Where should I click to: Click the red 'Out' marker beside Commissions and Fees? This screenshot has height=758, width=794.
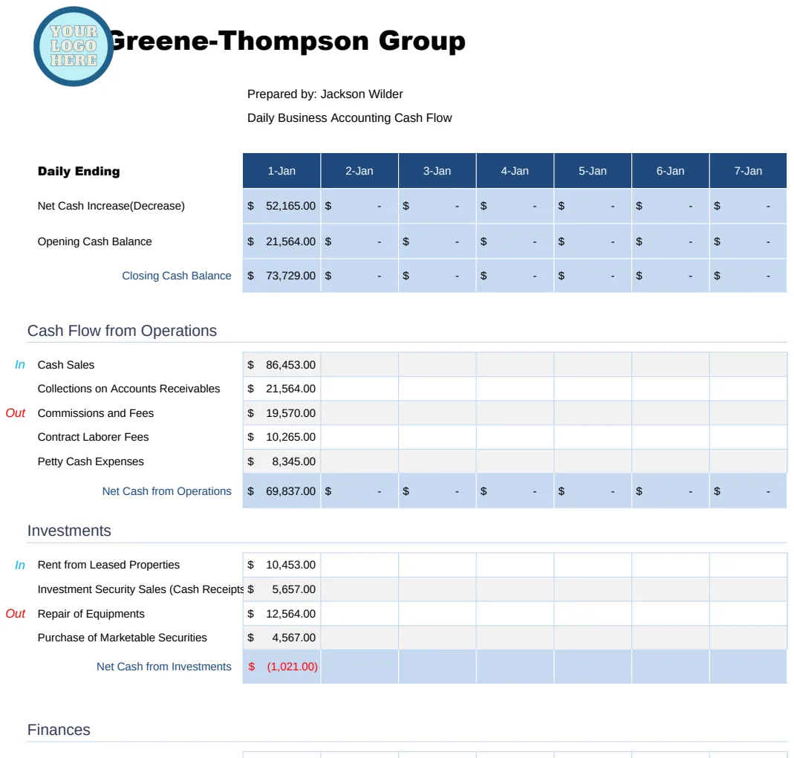click(x=15, y=413)
